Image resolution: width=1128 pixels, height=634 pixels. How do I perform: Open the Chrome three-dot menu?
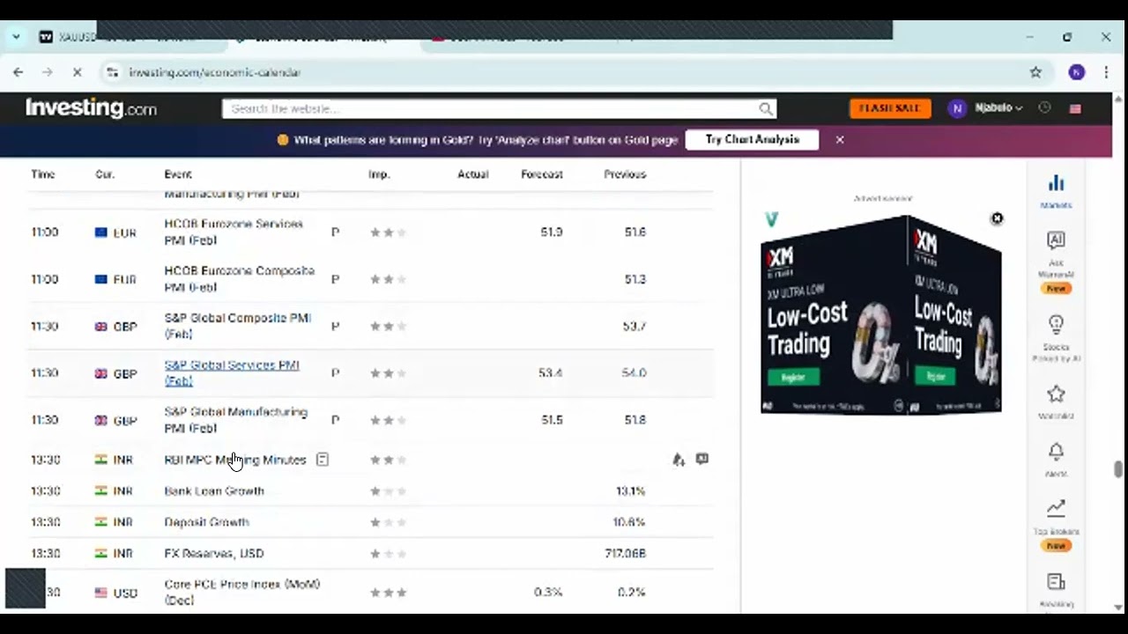pos(1106,72)
